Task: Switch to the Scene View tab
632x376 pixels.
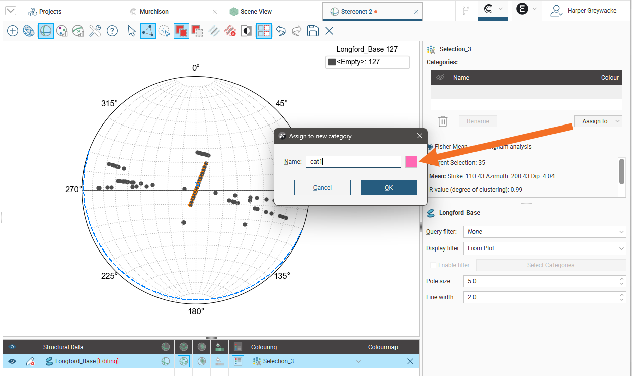Action: point(256,12)
